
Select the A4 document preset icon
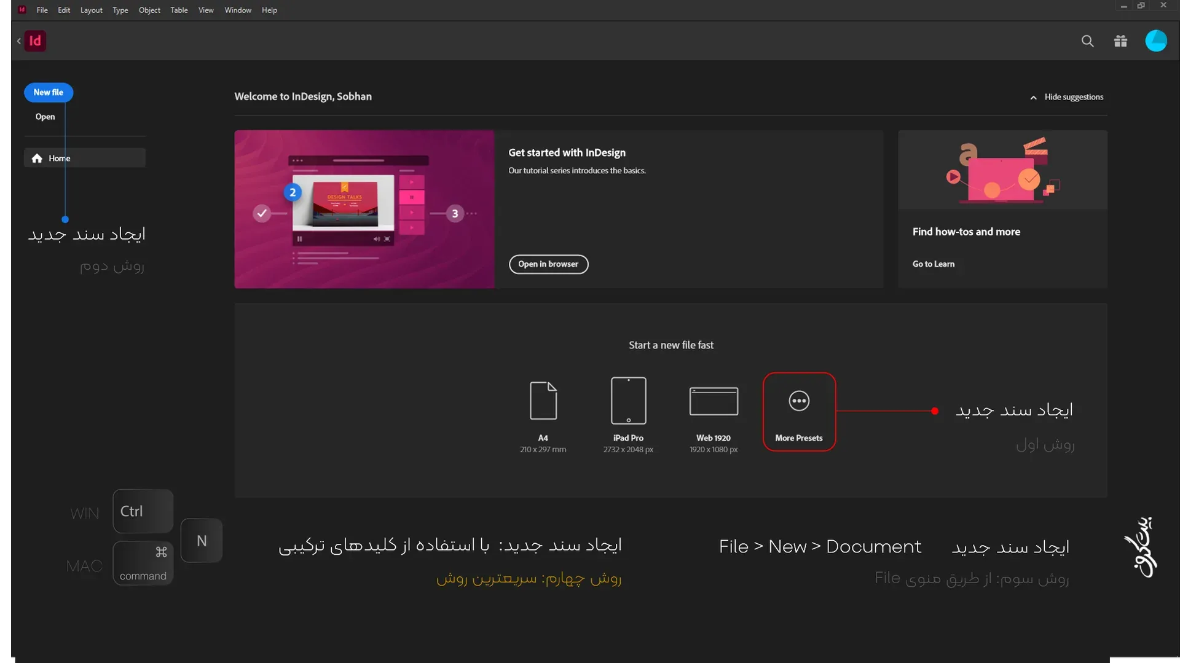543,401
